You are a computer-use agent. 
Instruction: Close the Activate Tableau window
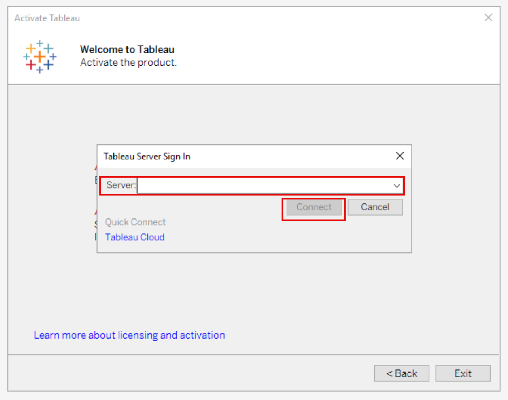pos(488,17)
